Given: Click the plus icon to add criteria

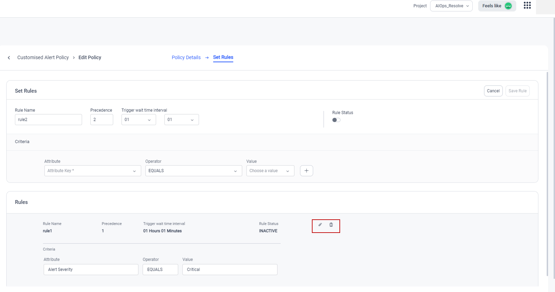Looking at the screenshot, I should pos(306,171).
